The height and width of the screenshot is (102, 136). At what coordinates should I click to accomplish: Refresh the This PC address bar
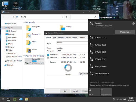click(x=67, y=17)
